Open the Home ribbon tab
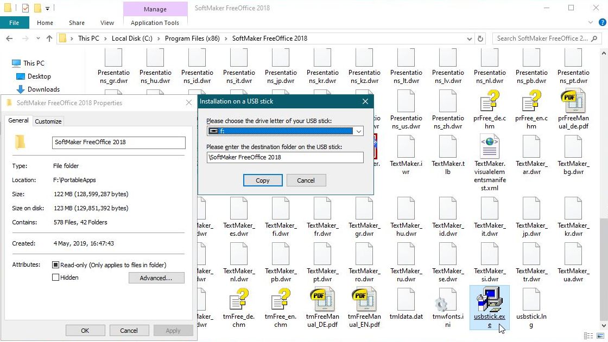This screenshot has height=342, width=608. coord(45,22)
